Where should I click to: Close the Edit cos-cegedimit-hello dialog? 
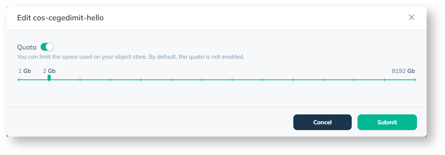[x=412, y=17]
